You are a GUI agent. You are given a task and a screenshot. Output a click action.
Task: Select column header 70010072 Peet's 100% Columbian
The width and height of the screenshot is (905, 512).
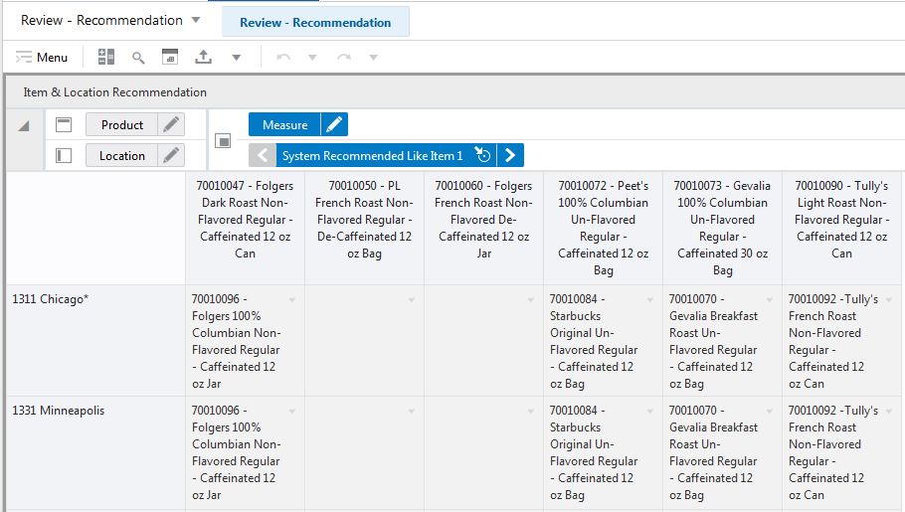point(603,228)
